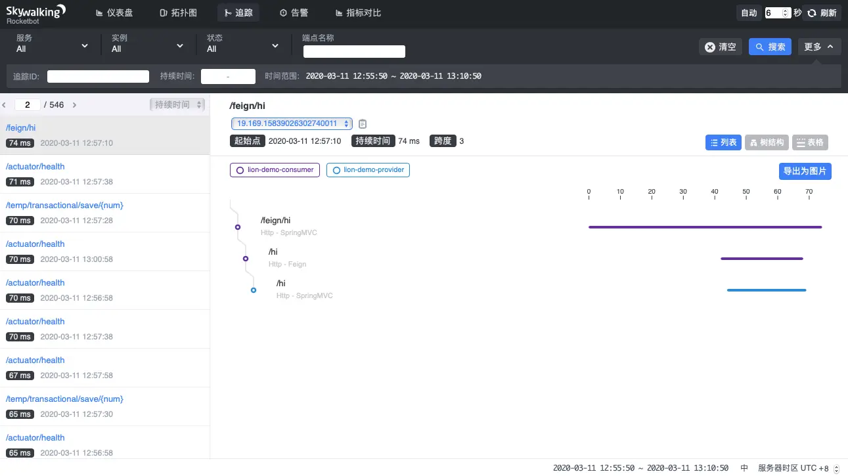Click the /hi Feign purple duration bar
The width and height of the screenshot is (848, 476).
point(761,259)
